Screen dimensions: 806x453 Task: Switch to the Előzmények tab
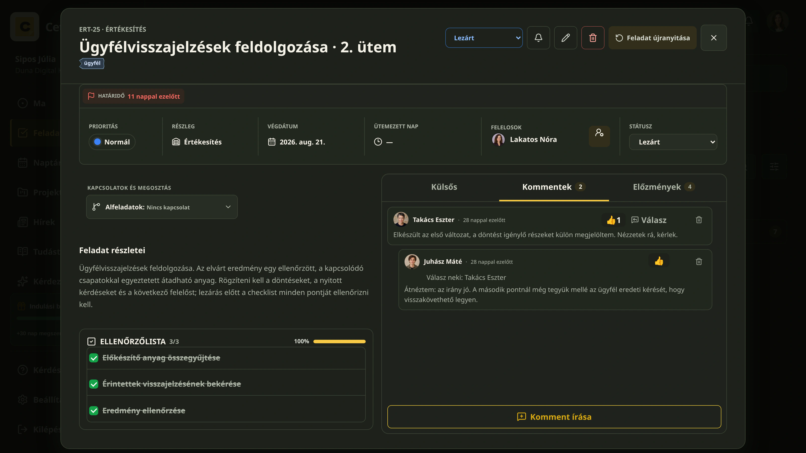point(664,187)
